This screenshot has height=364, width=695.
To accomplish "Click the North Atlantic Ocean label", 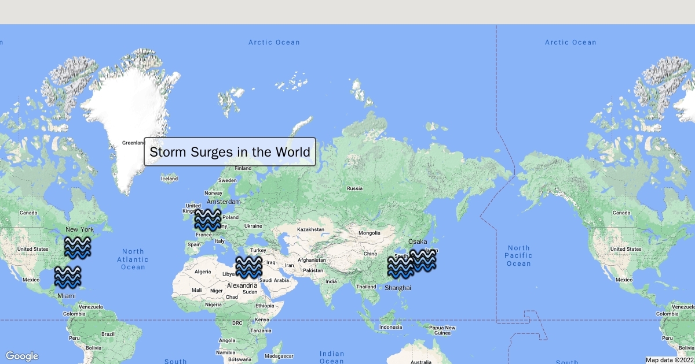I will pyautogui.click(x=133, y=259).
